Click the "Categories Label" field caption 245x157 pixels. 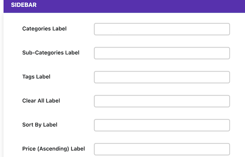(x=44, y=29)
